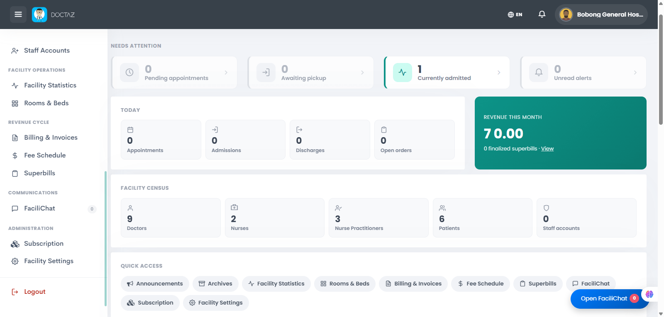
Task: Click the Staff accounts shield icon
Action: point(546,208)
